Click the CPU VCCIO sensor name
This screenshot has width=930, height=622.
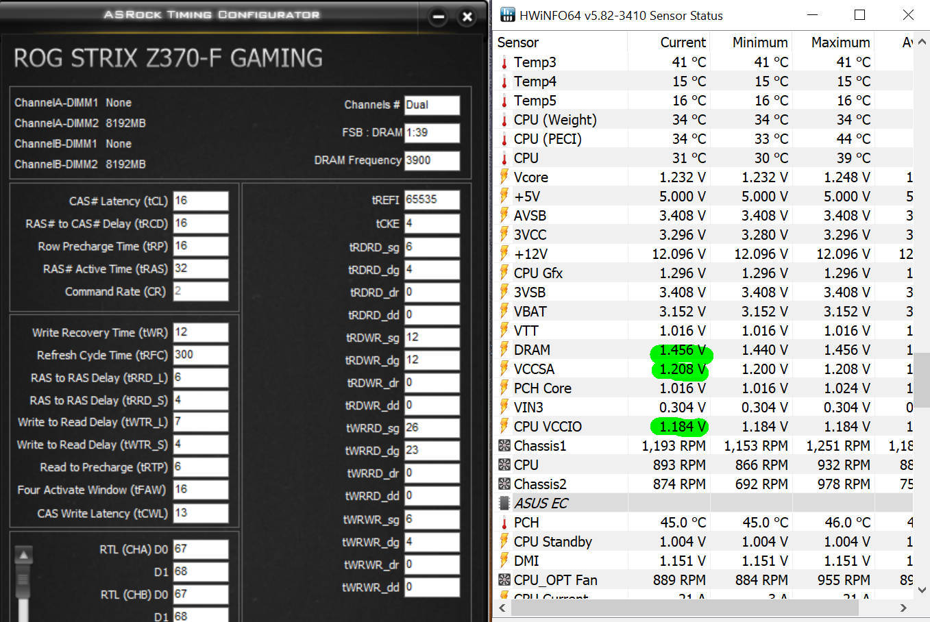548,427
